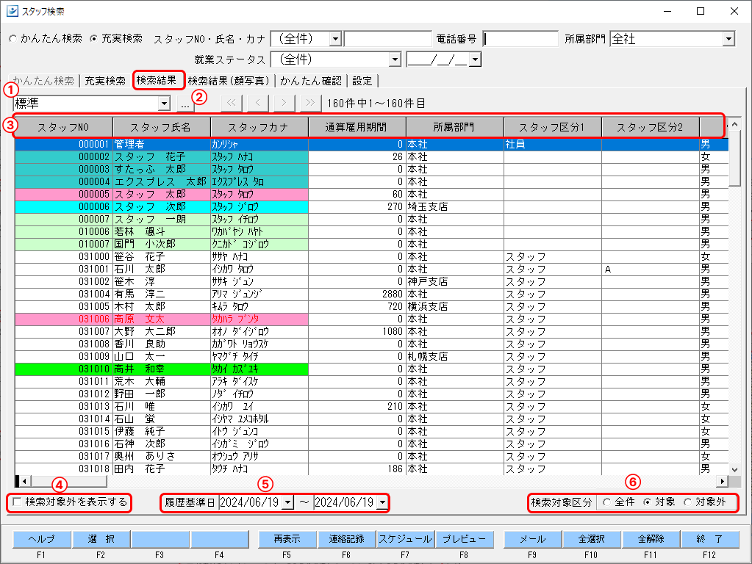Image resolution: width=752 pixels, height=564 pixels.
Task: Click the 電話番号 input field
Action: (x=521, y=39)
